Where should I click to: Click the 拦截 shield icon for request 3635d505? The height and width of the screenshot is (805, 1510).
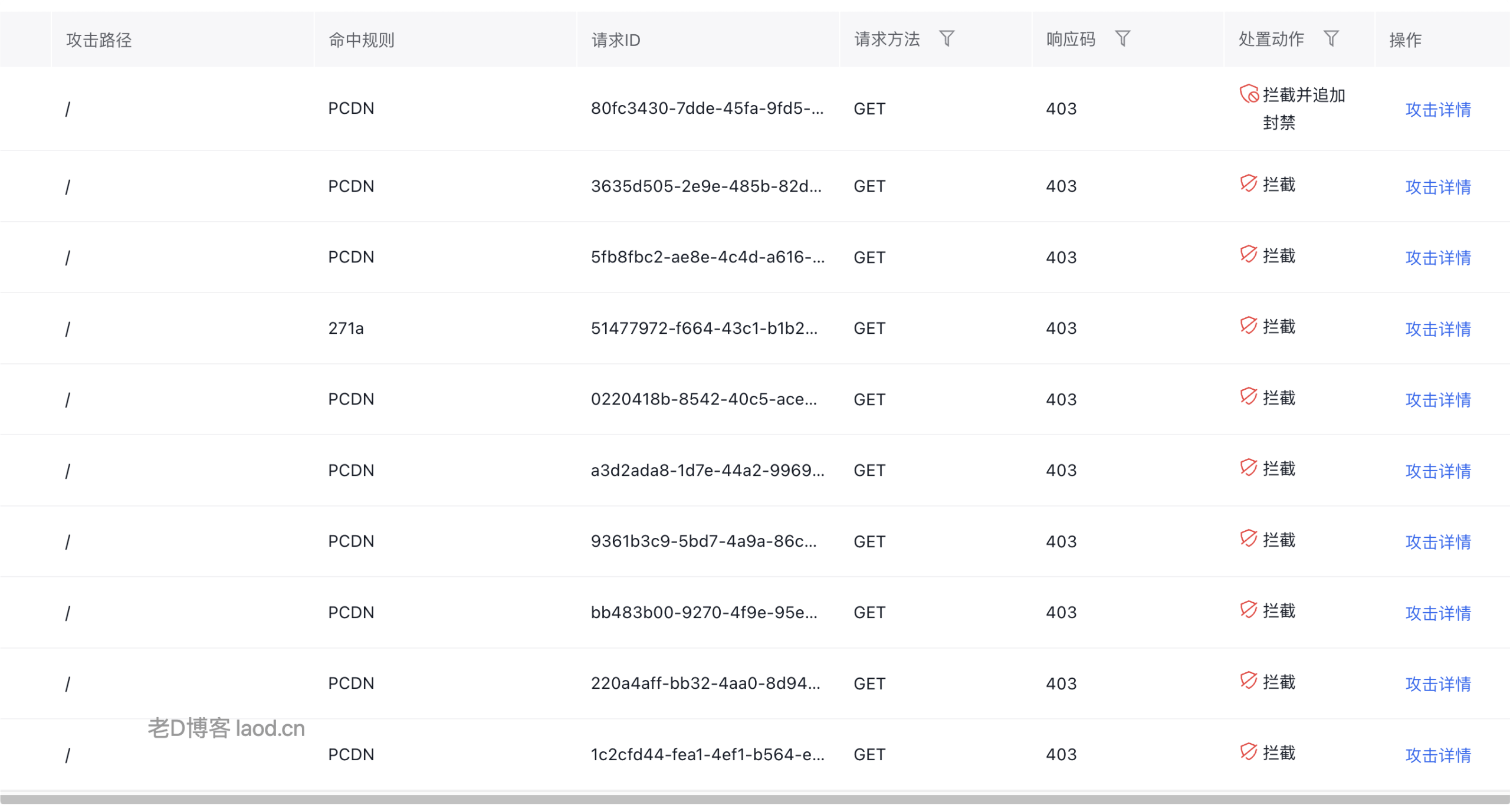(1248, 184)
